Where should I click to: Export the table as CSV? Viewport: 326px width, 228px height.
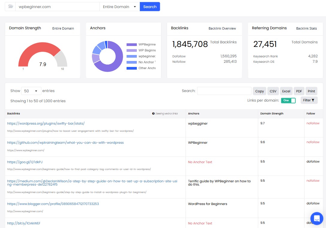[x=273, y=91]
